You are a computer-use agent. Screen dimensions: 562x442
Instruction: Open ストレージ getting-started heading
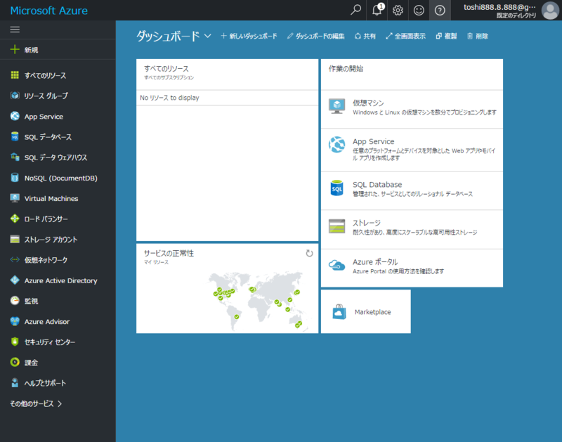pos(366,223)
